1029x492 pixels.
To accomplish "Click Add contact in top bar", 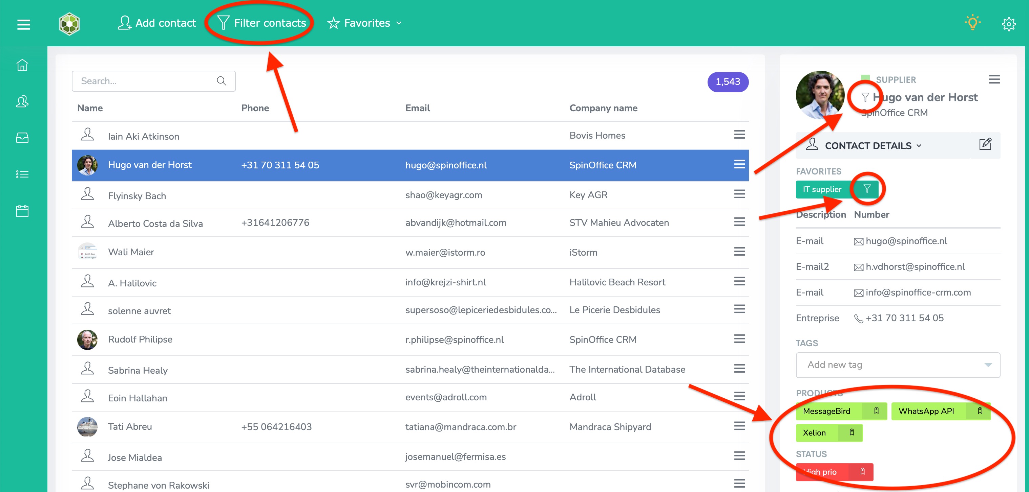I will pyautogui.click(x=156, y=23).
